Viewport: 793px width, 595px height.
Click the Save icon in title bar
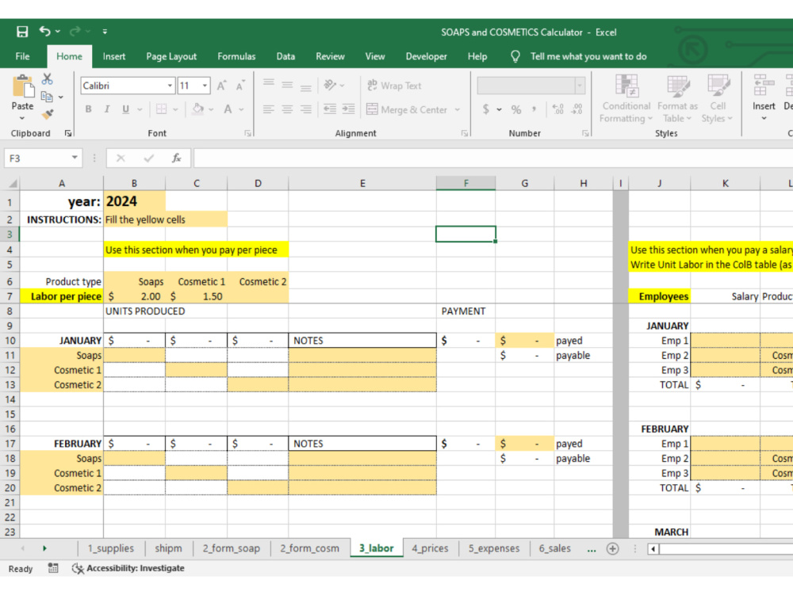[x=21, y=32]
